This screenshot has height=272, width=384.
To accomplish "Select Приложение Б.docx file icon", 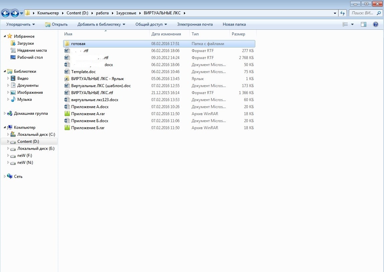I will click(67, 121).
